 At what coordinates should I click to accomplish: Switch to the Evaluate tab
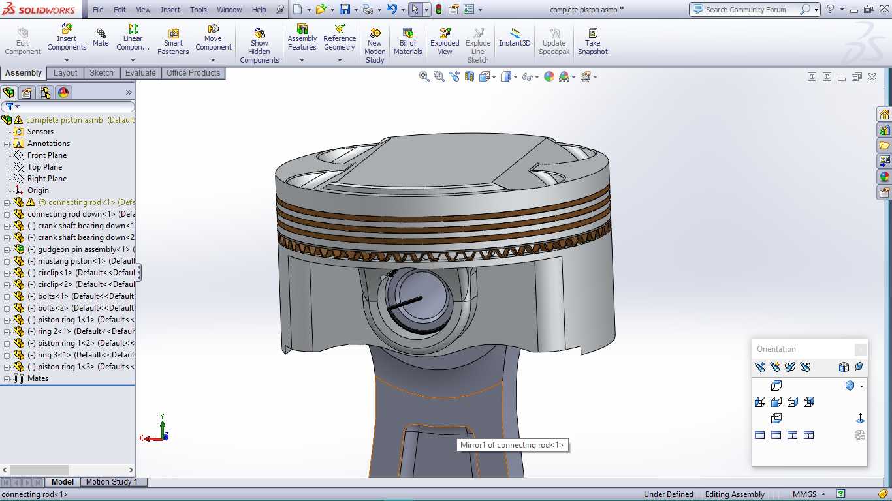[x=140, y=73]
